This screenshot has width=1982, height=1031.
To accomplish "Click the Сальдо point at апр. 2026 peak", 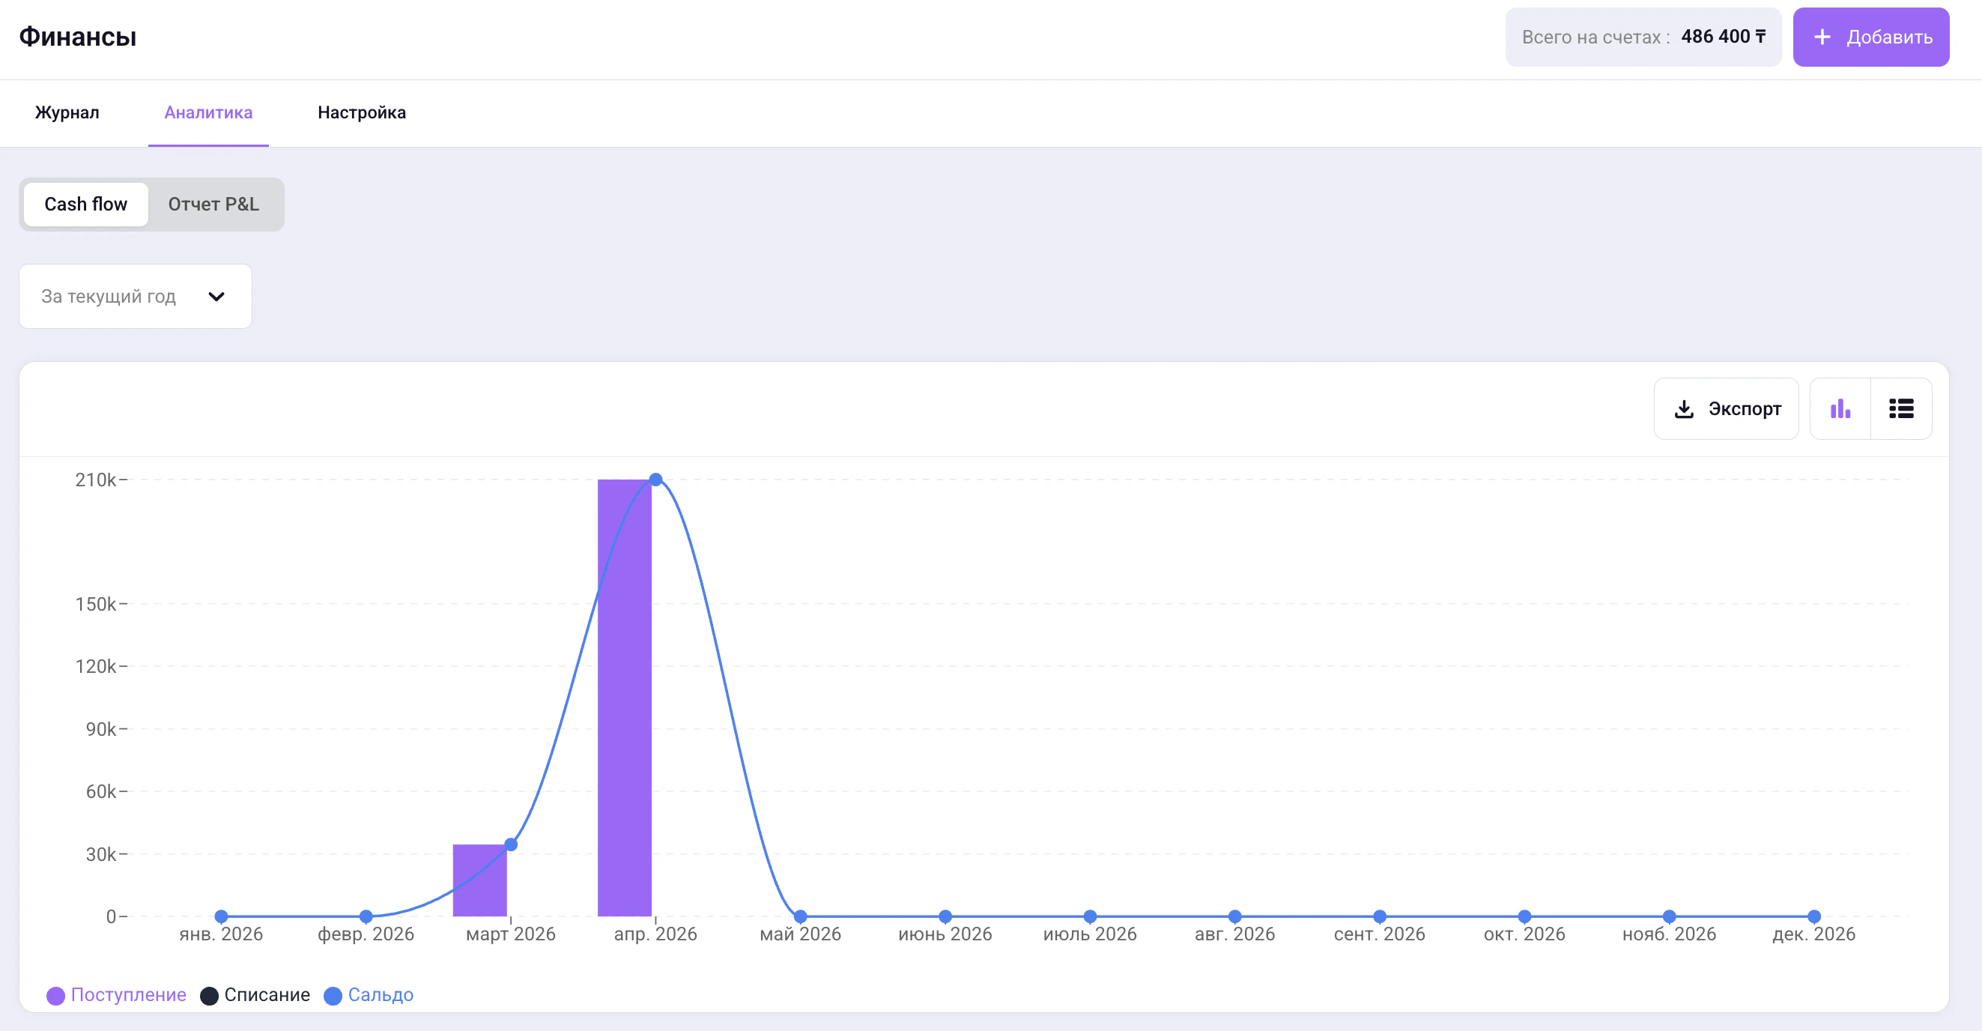I will tap(655, 480).
